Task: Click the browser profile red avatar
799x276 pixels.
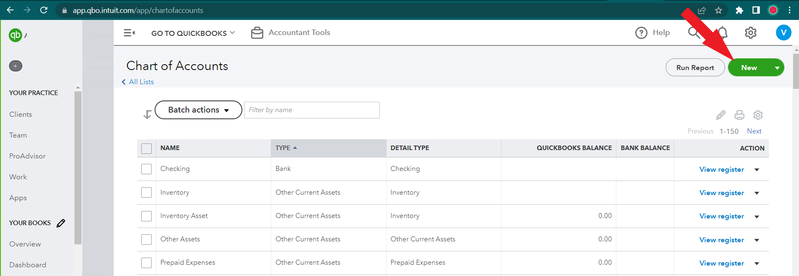Action: click(773, 10)
